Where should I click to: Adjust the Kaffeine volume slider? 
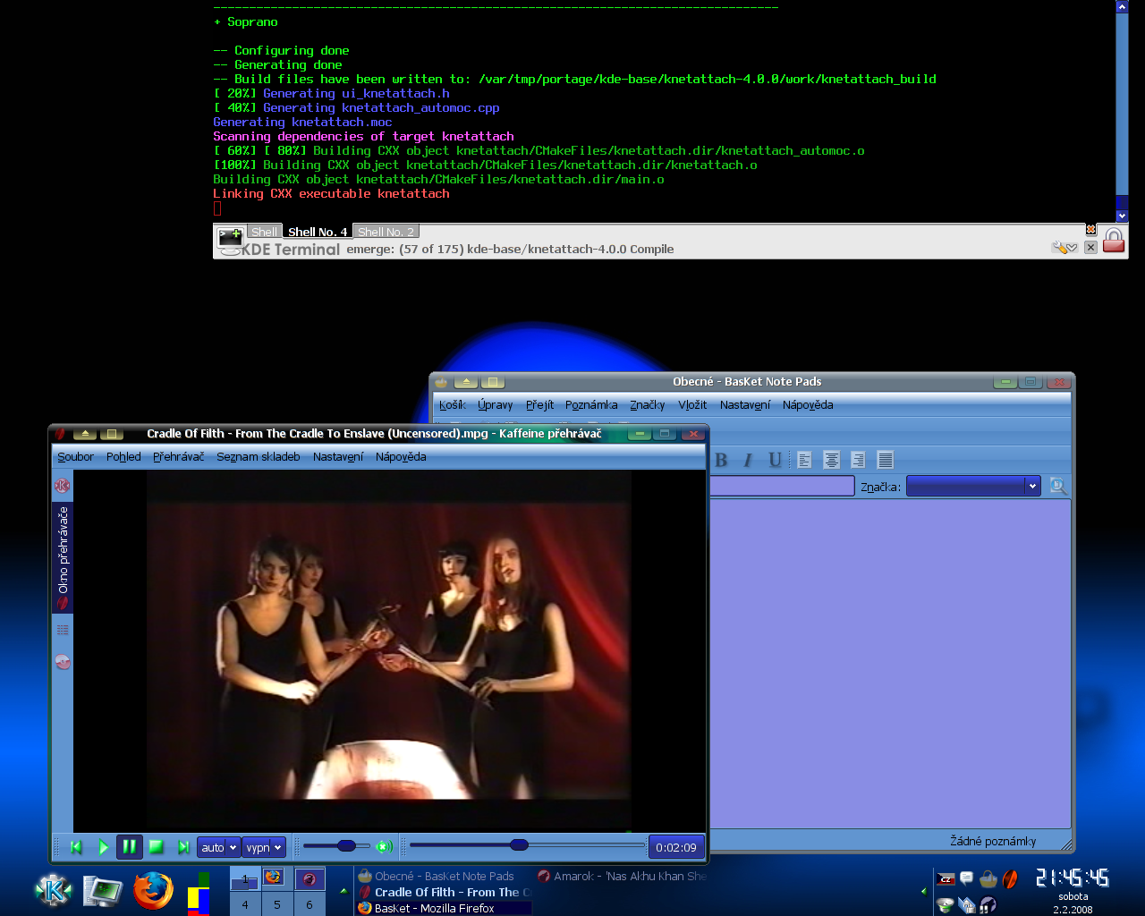[335, 845]
